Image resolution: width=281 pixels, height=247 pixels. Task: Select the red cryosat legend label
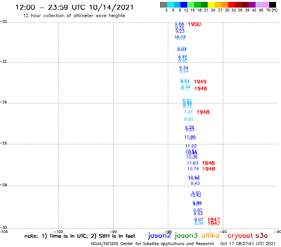coord(240,236)
